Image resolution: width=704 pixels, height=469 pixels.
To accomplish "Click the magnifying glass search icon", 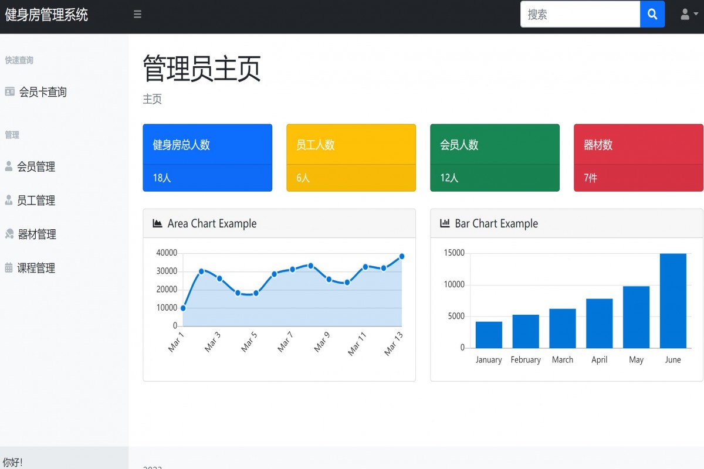I will click(652, 14).
